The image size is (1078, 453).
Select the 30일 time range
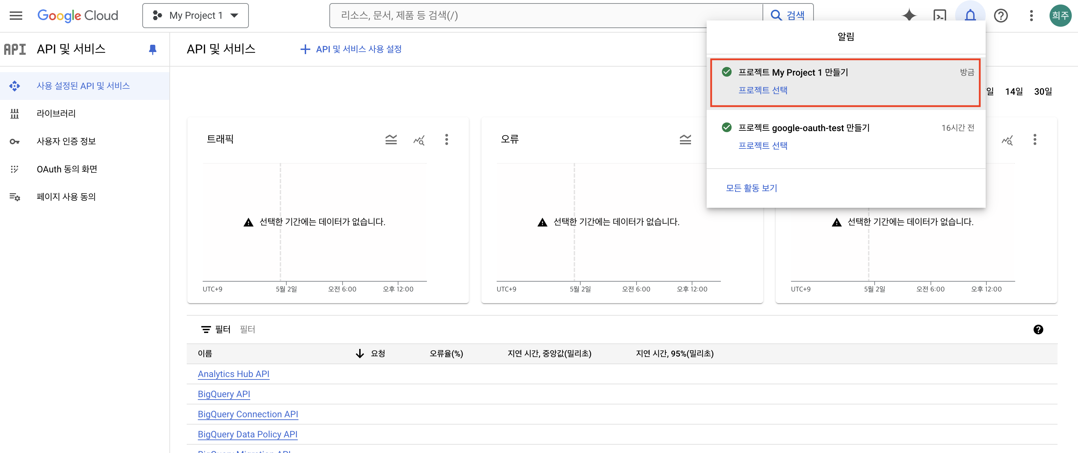pos(1043,91)
